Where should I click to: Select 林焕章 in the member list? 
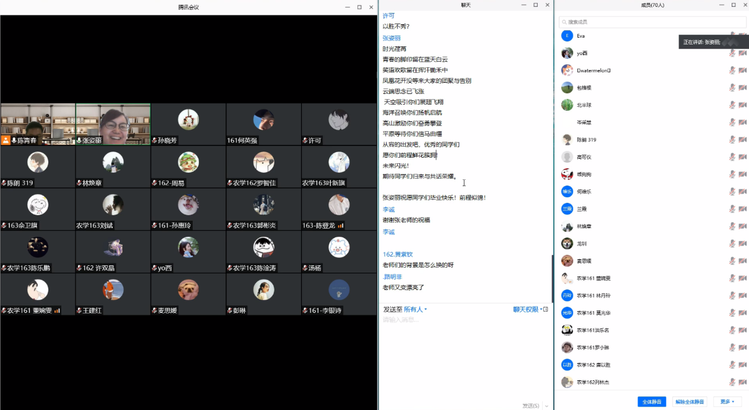[x=584, y=226]
